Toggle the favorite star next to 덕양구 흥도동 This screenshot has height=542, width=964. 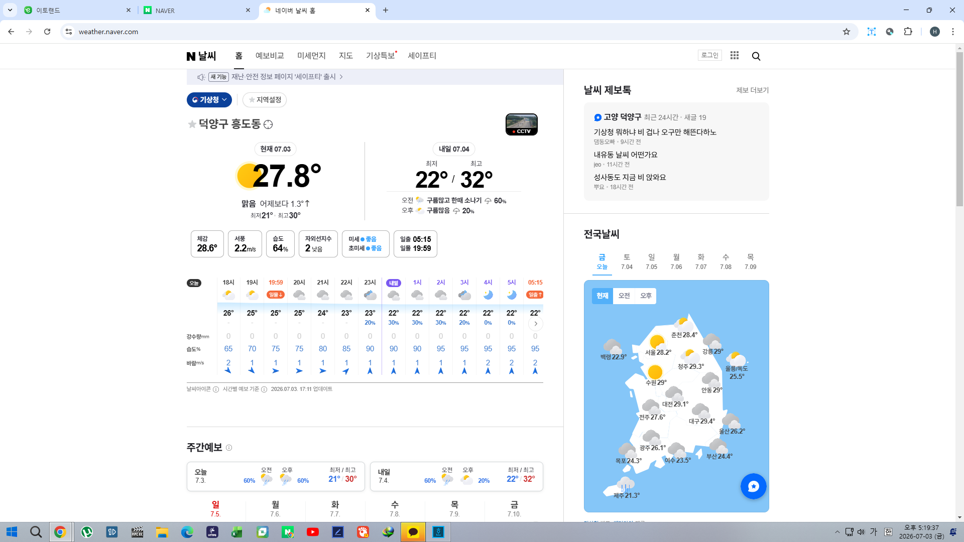pos(192,124)
